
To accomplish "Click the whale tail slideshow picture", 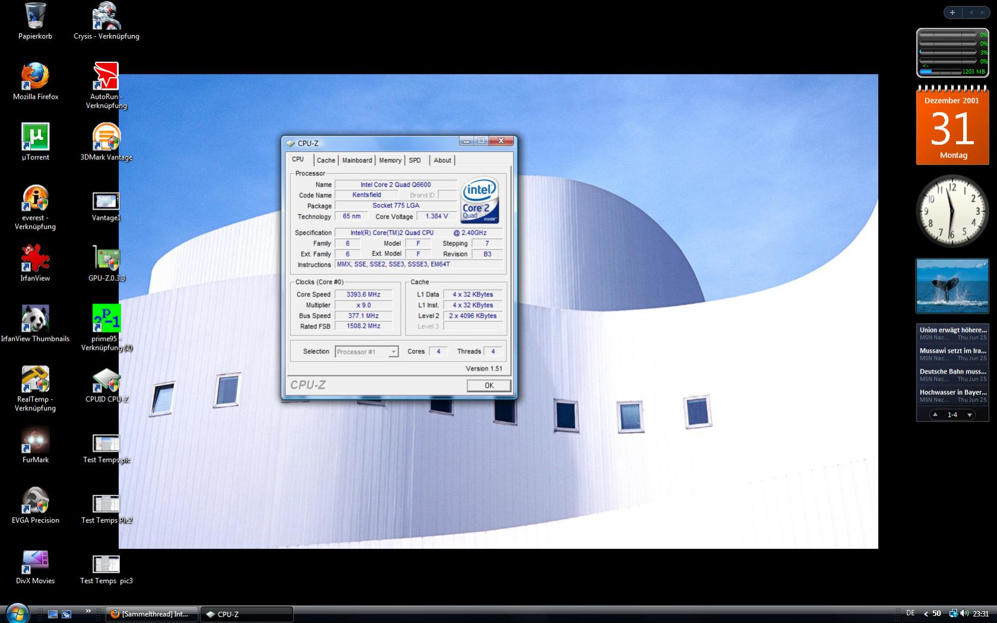I will tap(952, 286).
